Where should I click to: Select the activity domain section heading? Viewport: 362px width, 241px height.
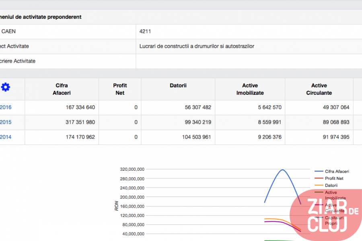click(x=41, y=17)
